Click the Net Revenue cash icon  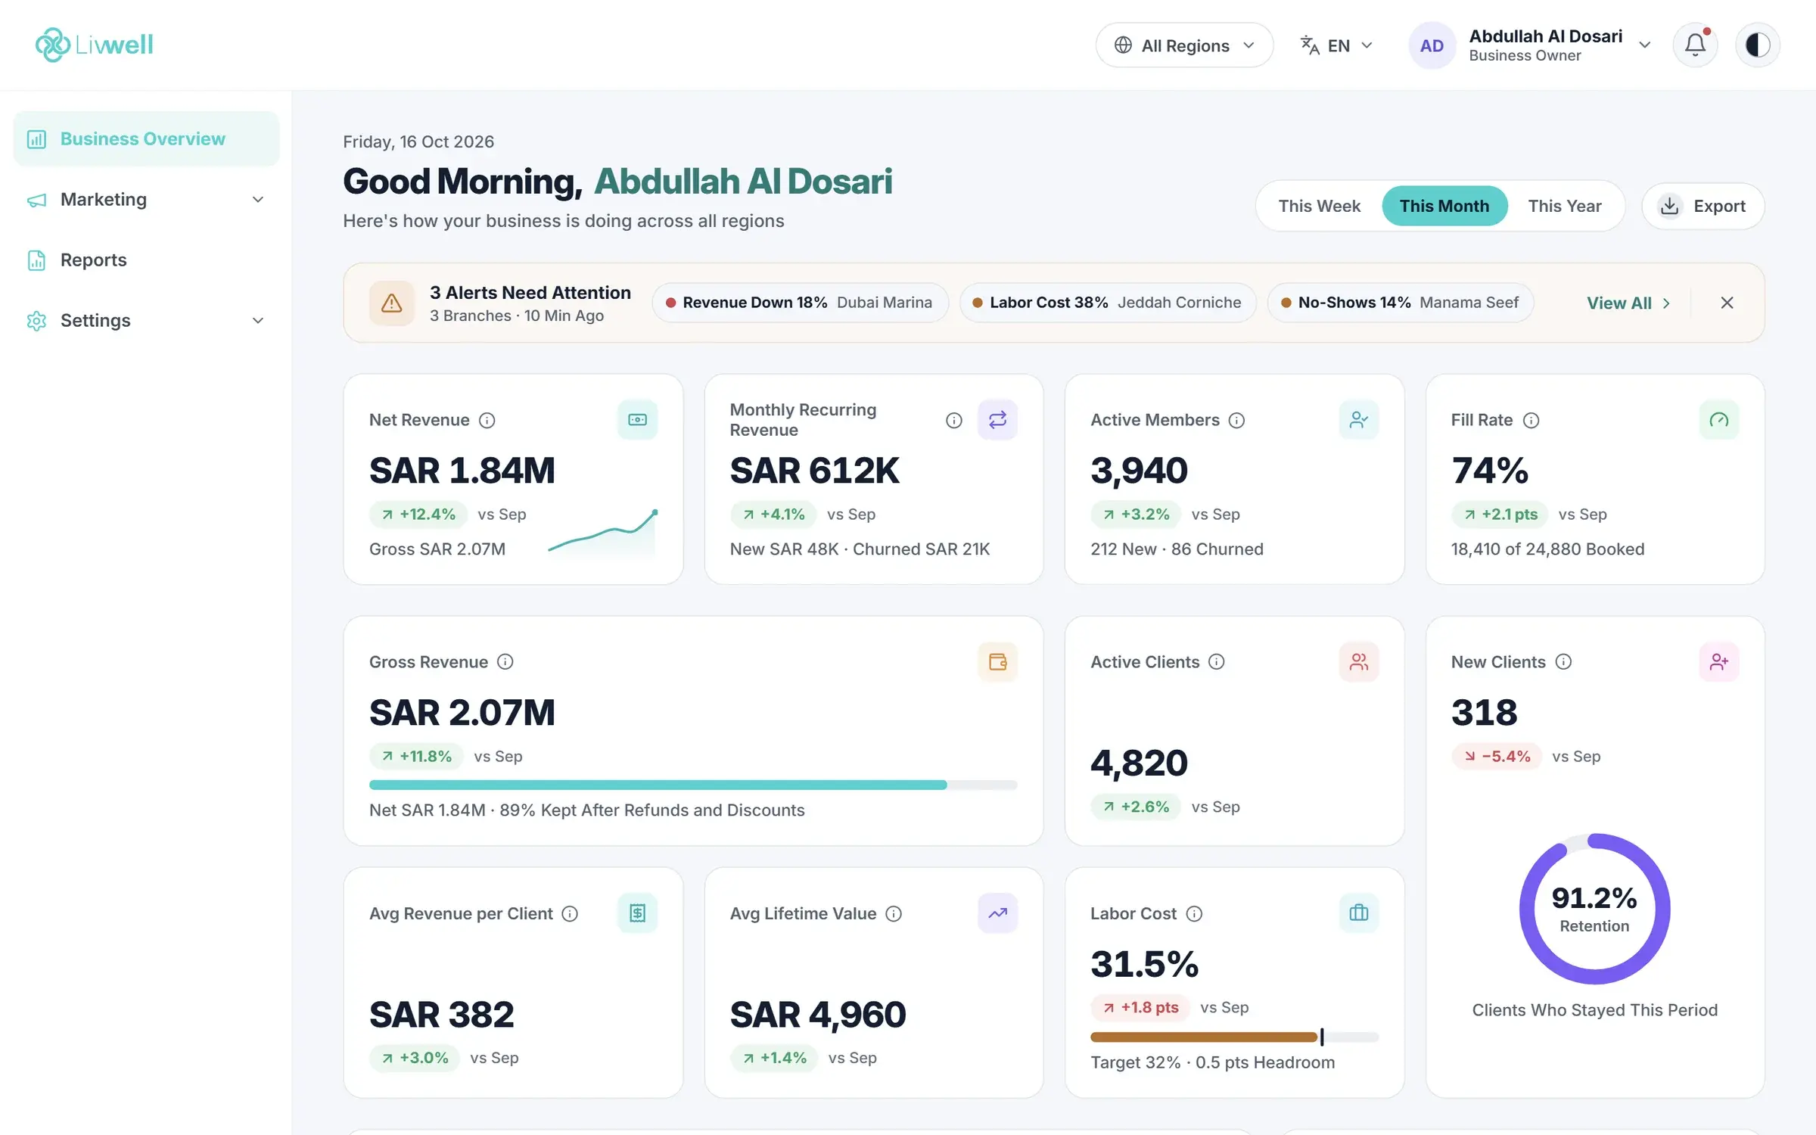[x=637, y=419]
